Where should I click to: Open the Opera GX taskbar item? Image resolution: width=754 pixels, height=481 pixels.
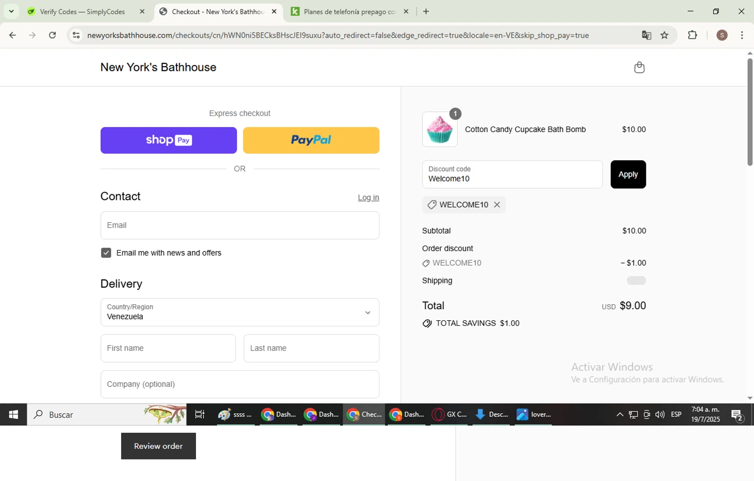coord(450,415)
